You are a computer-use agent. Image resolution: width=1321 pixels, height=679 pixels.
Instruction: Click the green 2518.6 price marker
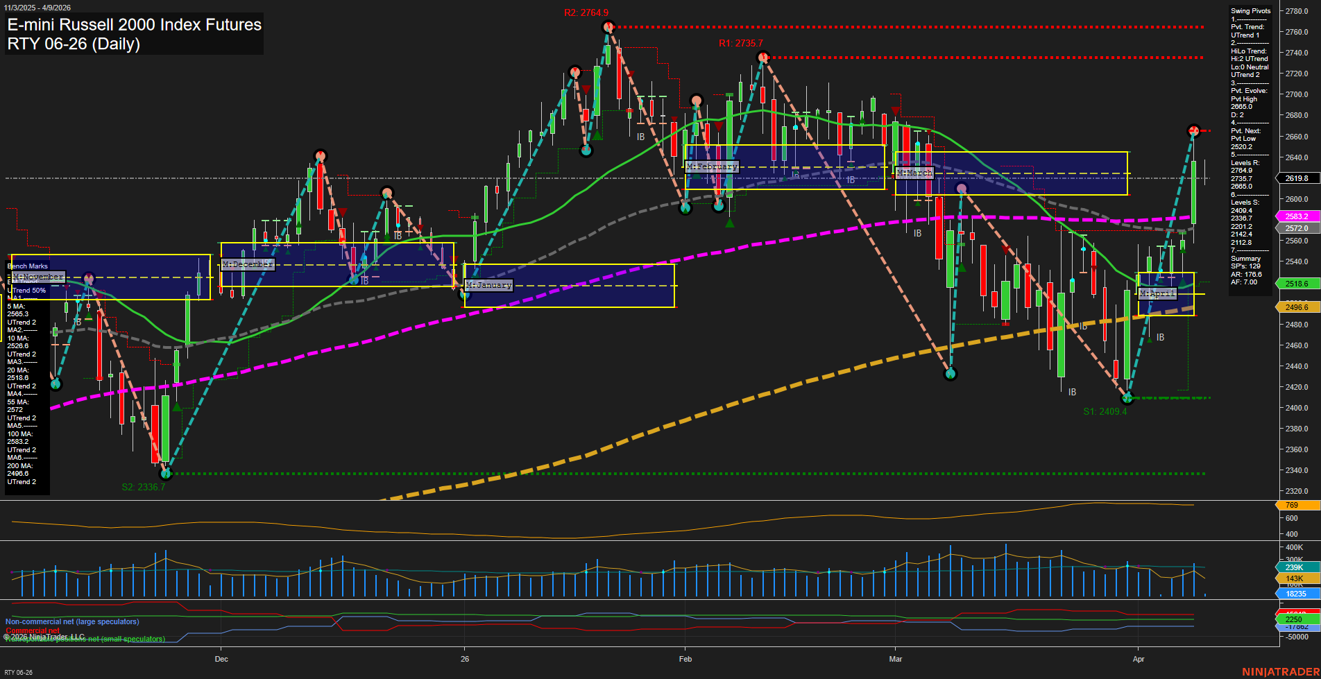[x=1296, y=284]
